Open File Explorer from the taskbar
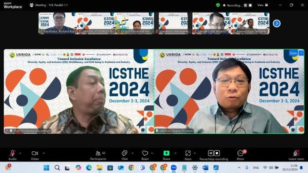The image size is (308, 173). point(99,168)
